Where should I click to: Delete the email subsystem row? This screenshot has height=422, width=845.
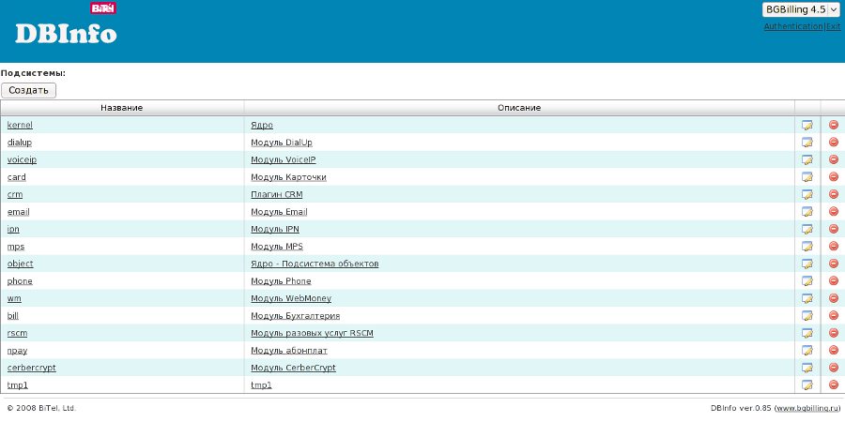coord(834,212)
